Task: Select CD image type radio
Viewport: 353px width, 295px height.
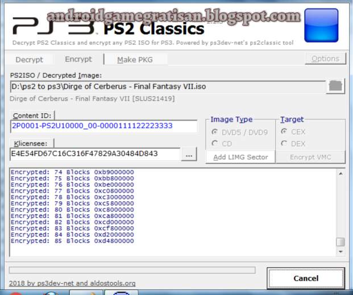Action: (x=222, y=143)
